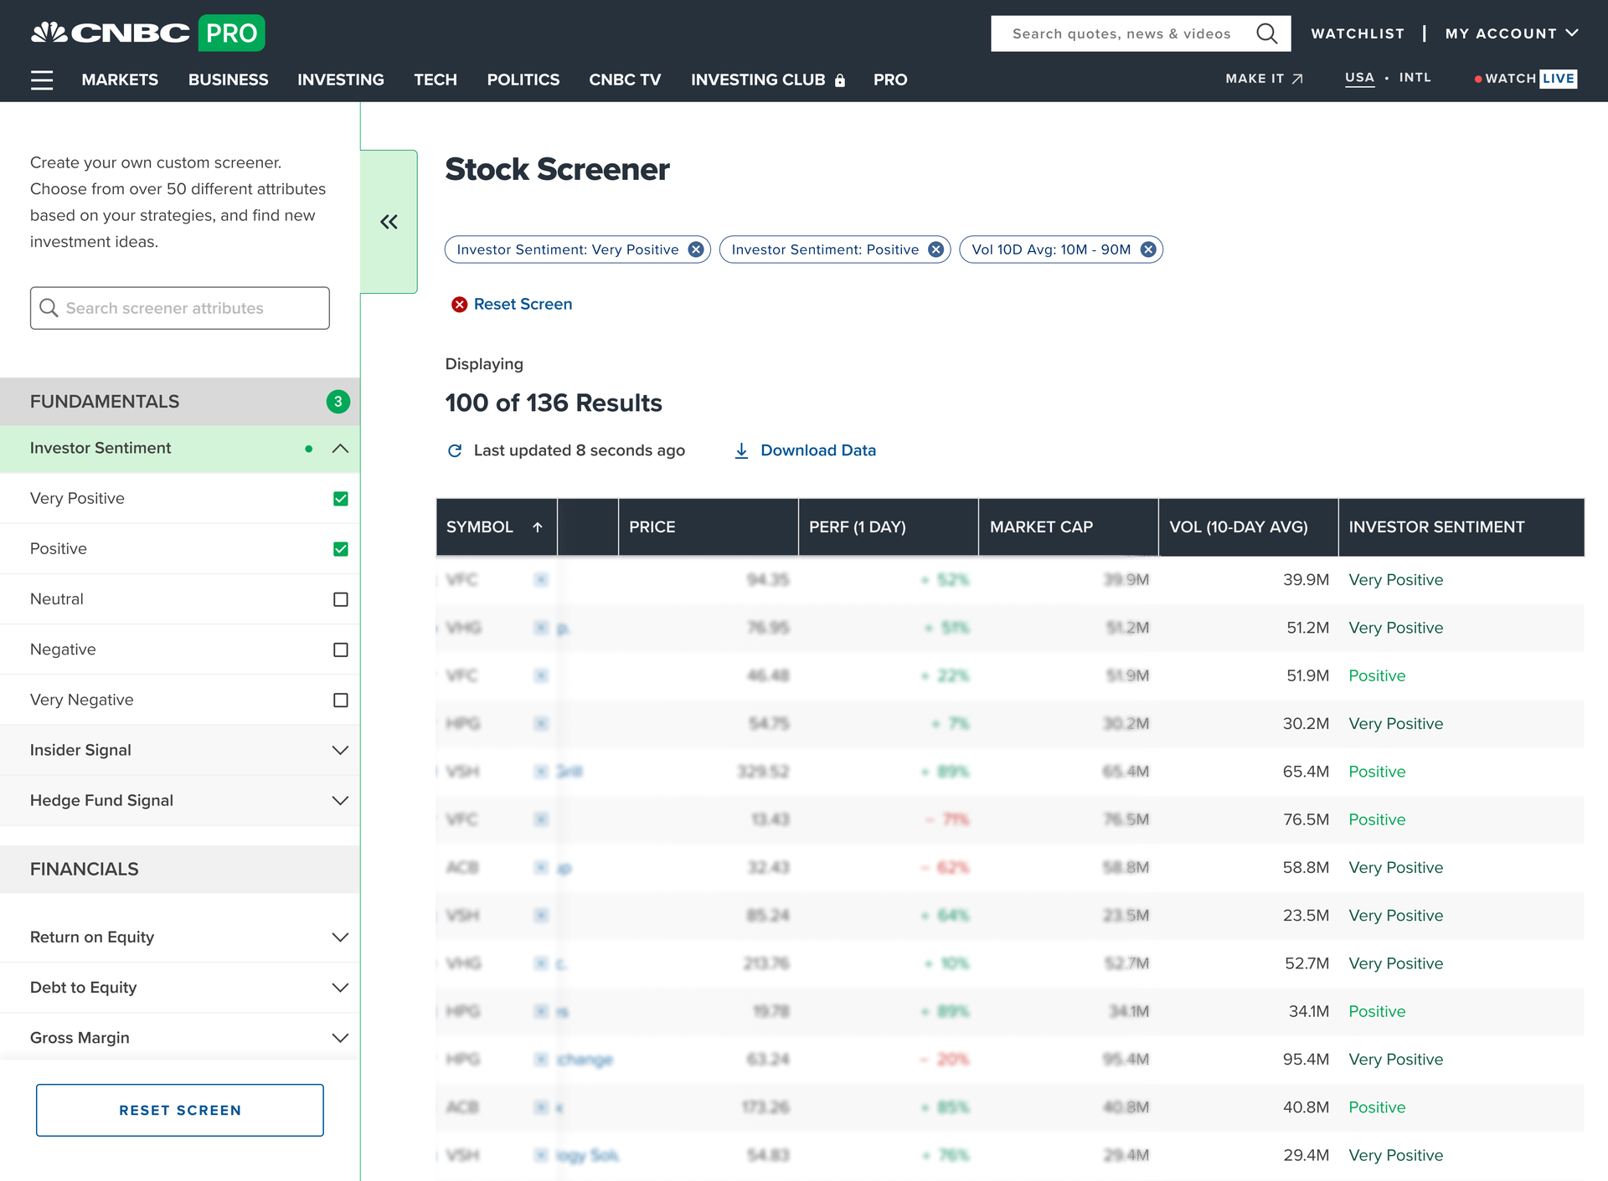1608x1181 pixels.
Task: Open the Politics menu
Action: (523, 80)
